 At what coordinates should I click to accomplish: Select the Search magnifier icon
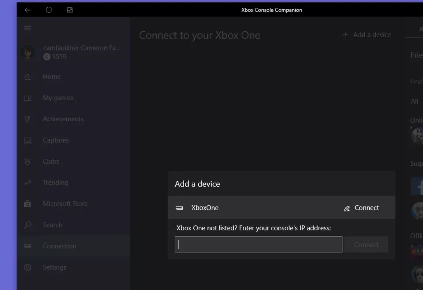[28, 225]
